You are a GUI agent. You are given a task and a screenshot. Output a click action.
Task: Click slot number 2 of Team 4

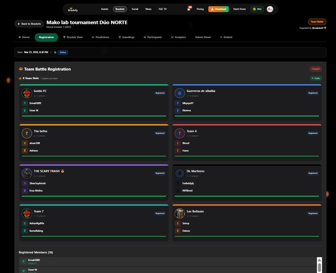click(178, 151)
